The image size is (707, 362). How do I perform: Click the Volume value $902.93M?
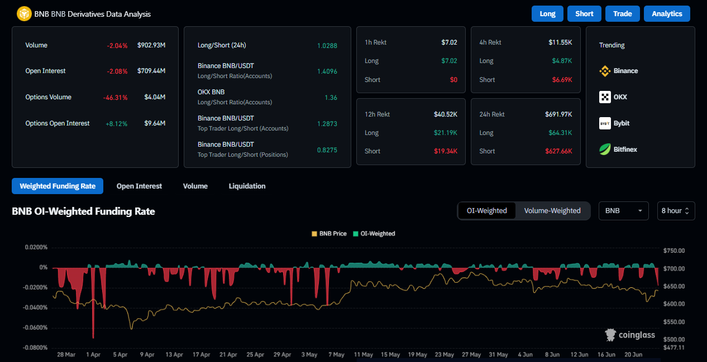tap(151, 45)
